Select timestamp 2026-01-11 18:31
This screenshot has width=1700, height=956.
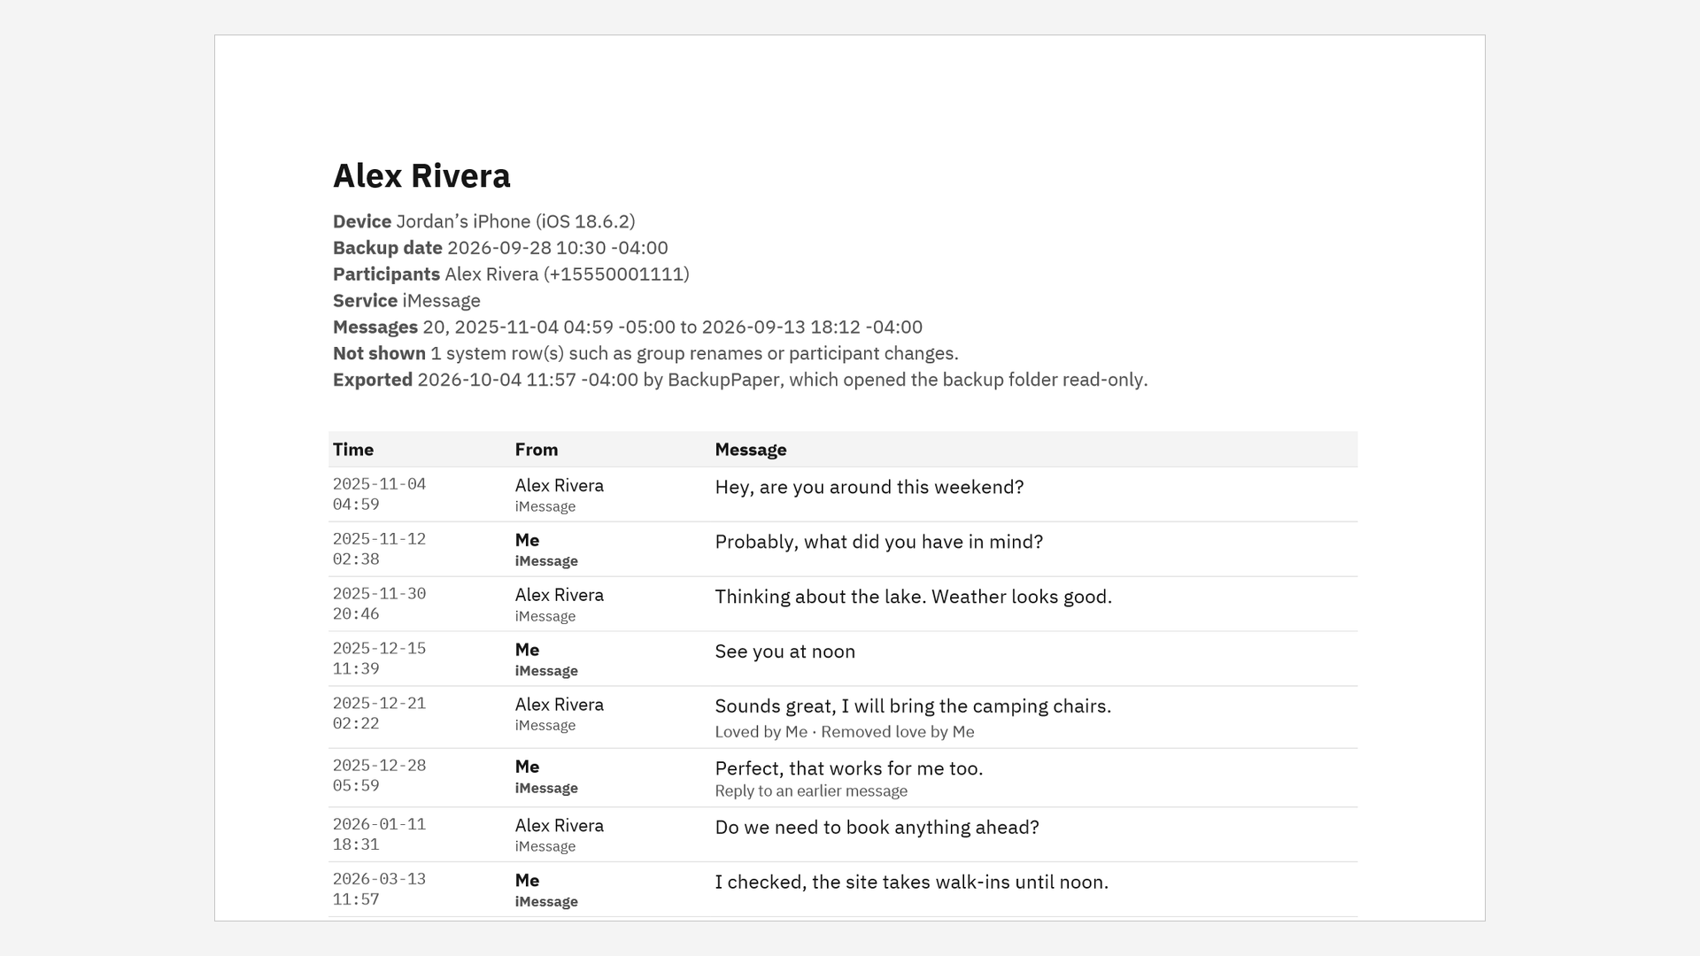(x=379, y=834)
